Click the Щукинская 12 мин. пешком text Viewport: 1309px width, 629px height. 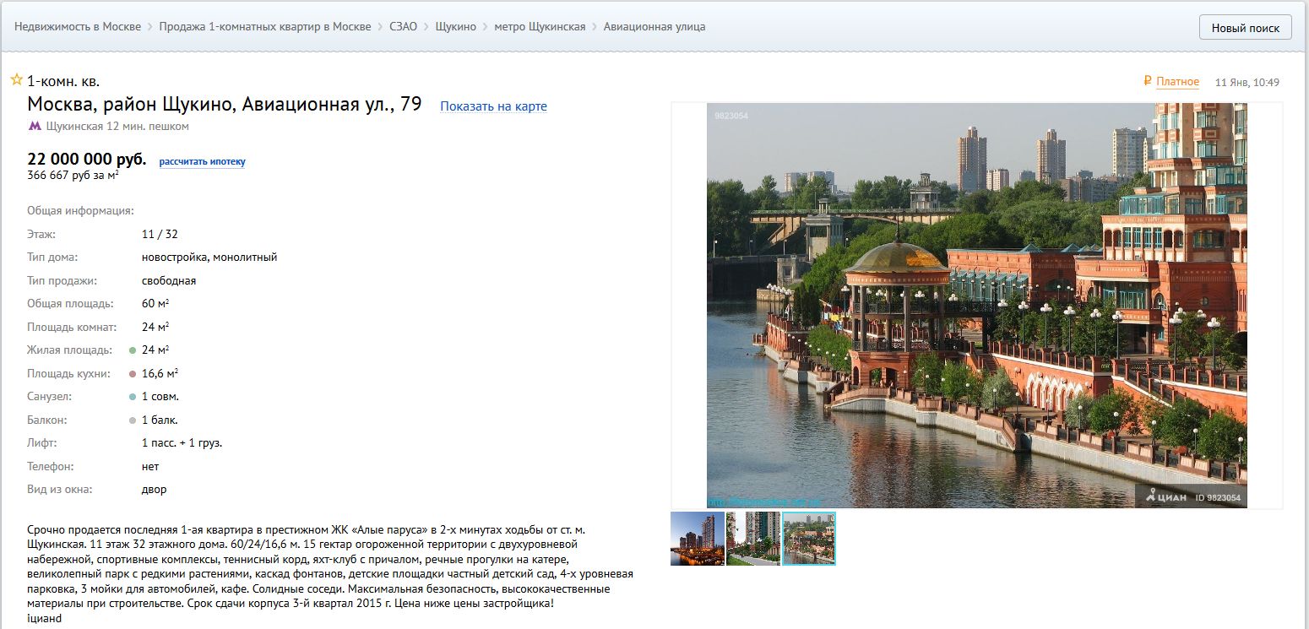point(117,127)
